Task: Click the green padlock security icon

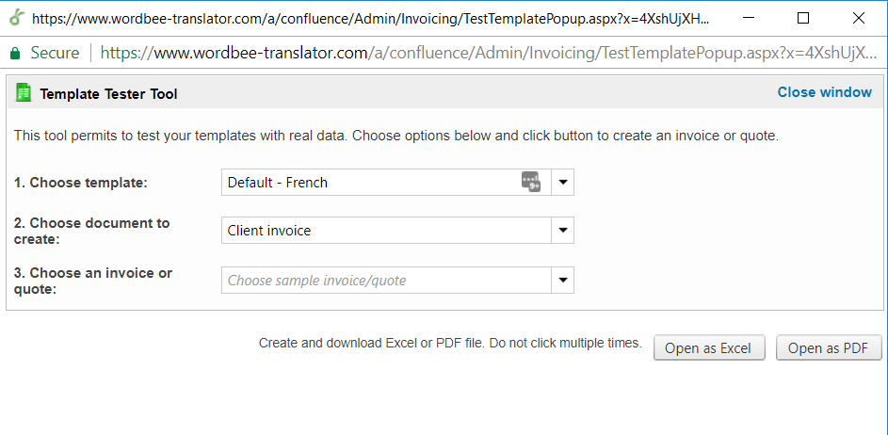Action: [15, 53]
